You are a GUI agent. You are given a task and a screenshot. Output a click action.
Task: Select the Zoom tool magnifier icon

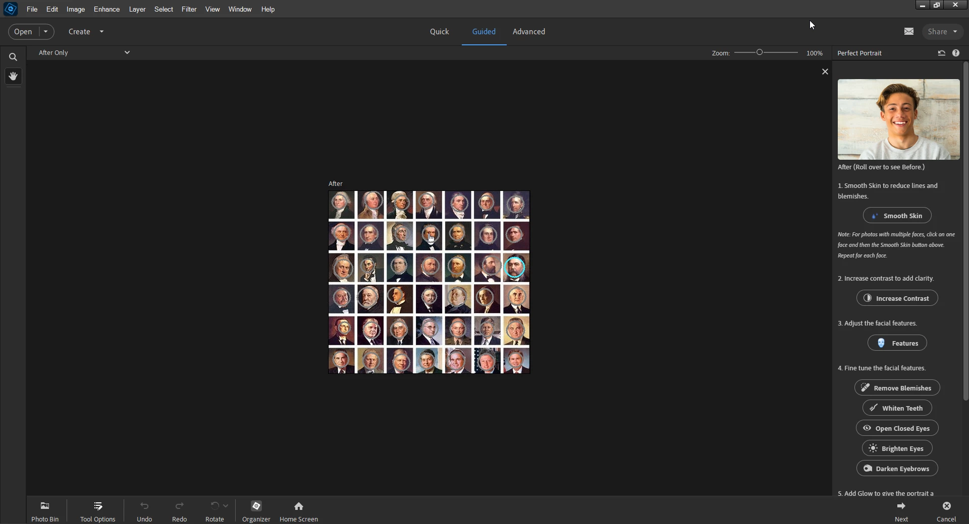(13, 57)
